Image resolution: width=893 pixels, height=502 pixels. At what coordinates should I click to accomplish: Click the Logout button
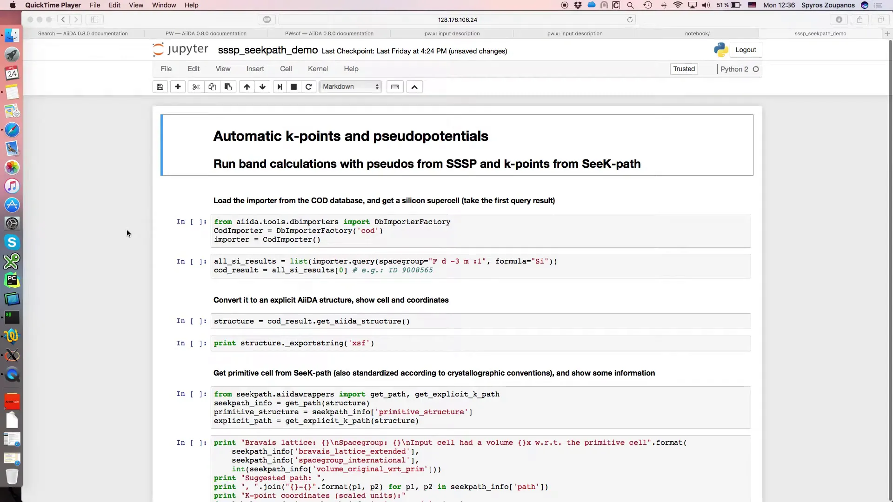pyautogui.click(x=746, y=50)
